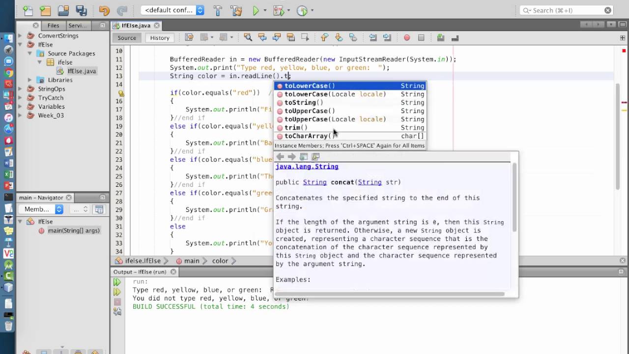Click the Open Project toolbar icon

[63, 10]
